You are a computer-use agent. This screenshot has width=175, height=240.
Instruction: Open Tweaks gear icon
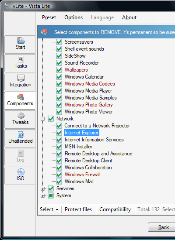pyautogui.click(x=21, y=116)
